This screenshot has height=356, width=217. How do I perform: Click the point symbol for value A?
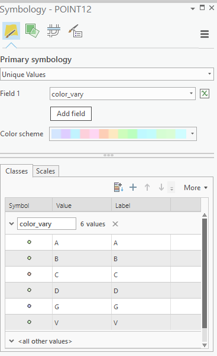click(29, 242)
